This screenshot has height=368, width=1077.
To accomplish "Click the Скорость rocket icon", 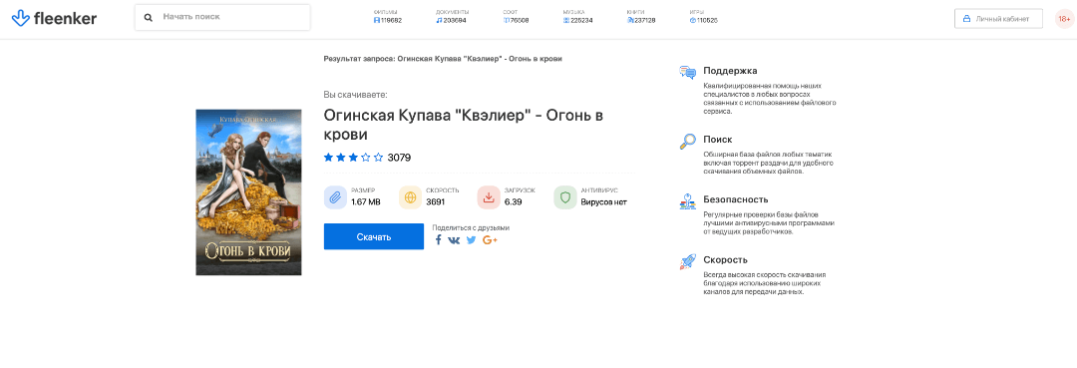I will click(687, 261).
